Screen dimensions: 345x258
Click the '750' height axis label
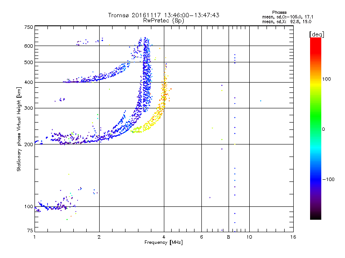[x=28, y=27]
